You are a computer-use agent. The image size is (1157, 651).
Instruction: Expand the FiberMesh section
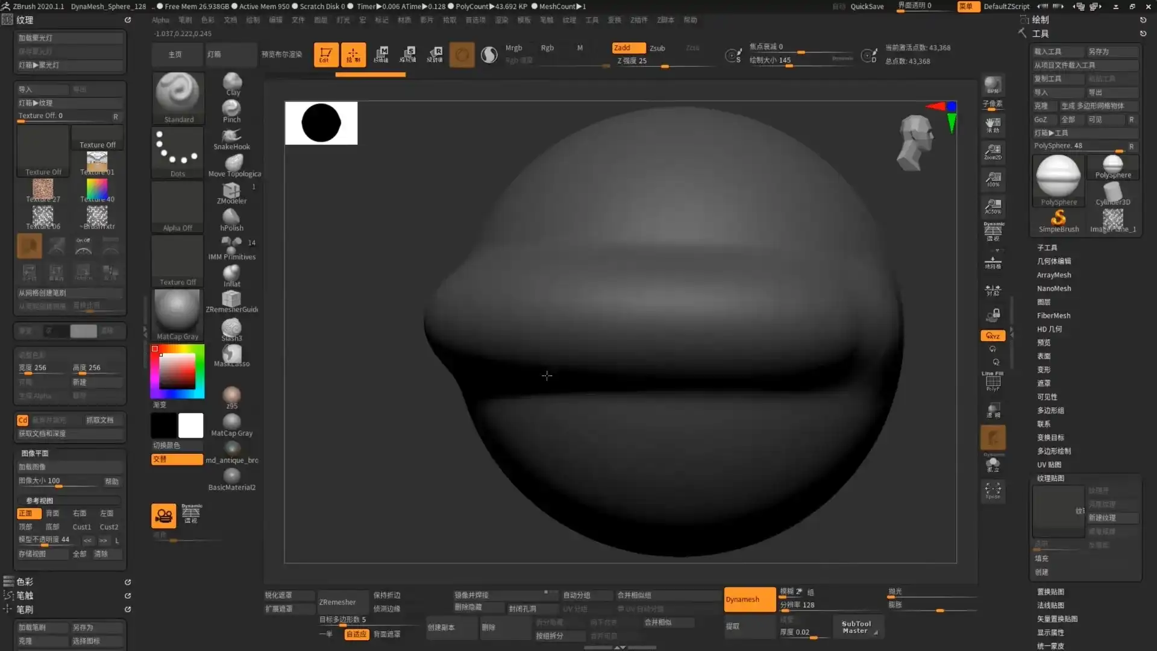point(1053,315)
